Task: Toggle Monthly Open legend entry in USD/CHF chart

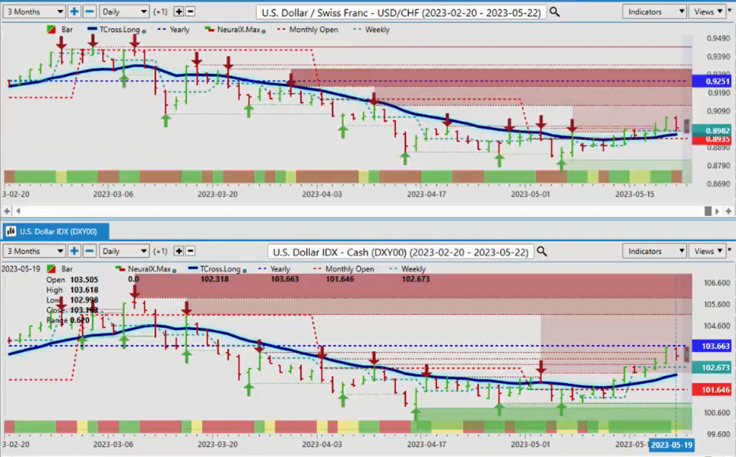Action: coord(308,29)
